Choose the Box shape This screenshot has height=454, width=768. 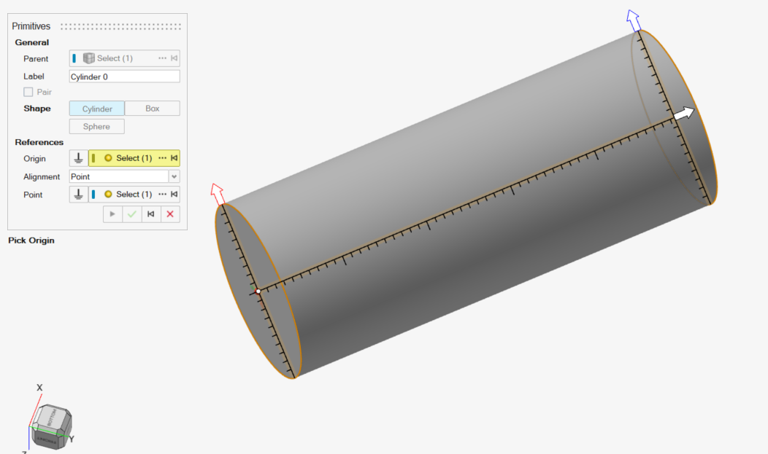tap(152, 109)
